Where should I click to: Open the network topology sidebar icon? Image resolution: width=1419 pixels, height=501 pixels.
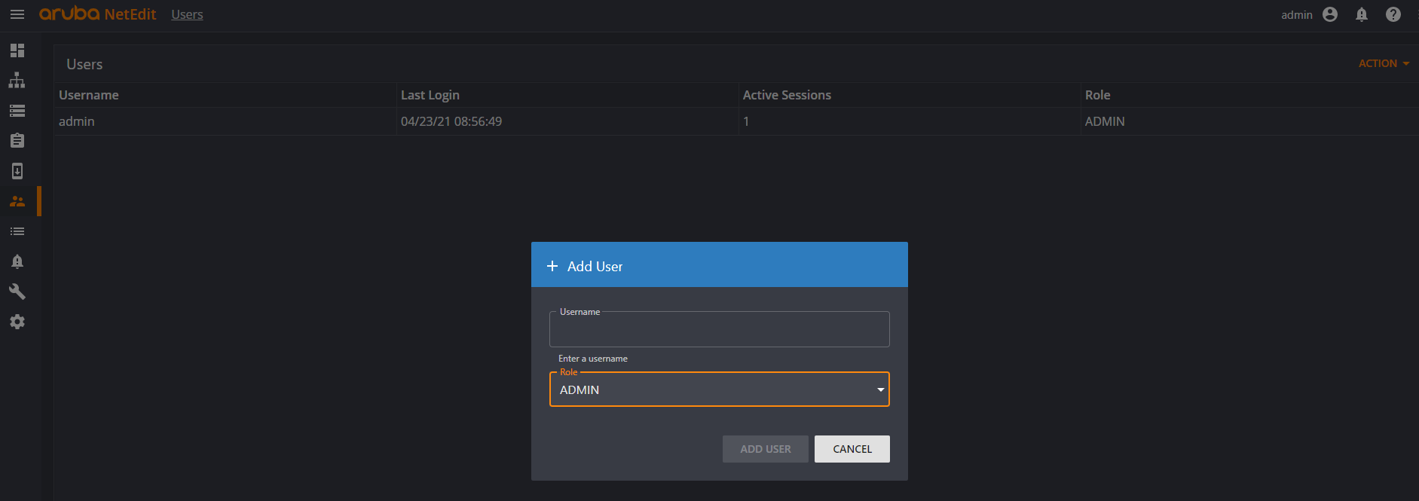pyautogui.click(x=17, y=81)
